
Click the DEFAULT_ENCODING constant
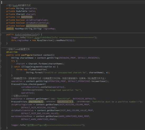[88, 58]
